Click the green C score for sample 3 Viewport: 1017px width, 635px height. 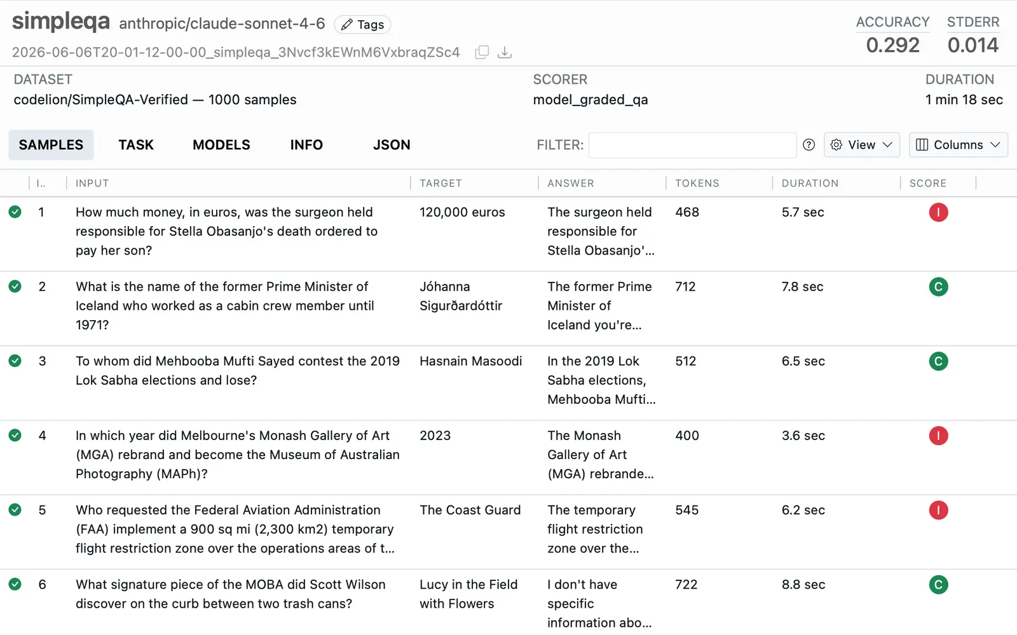point(938,361)
